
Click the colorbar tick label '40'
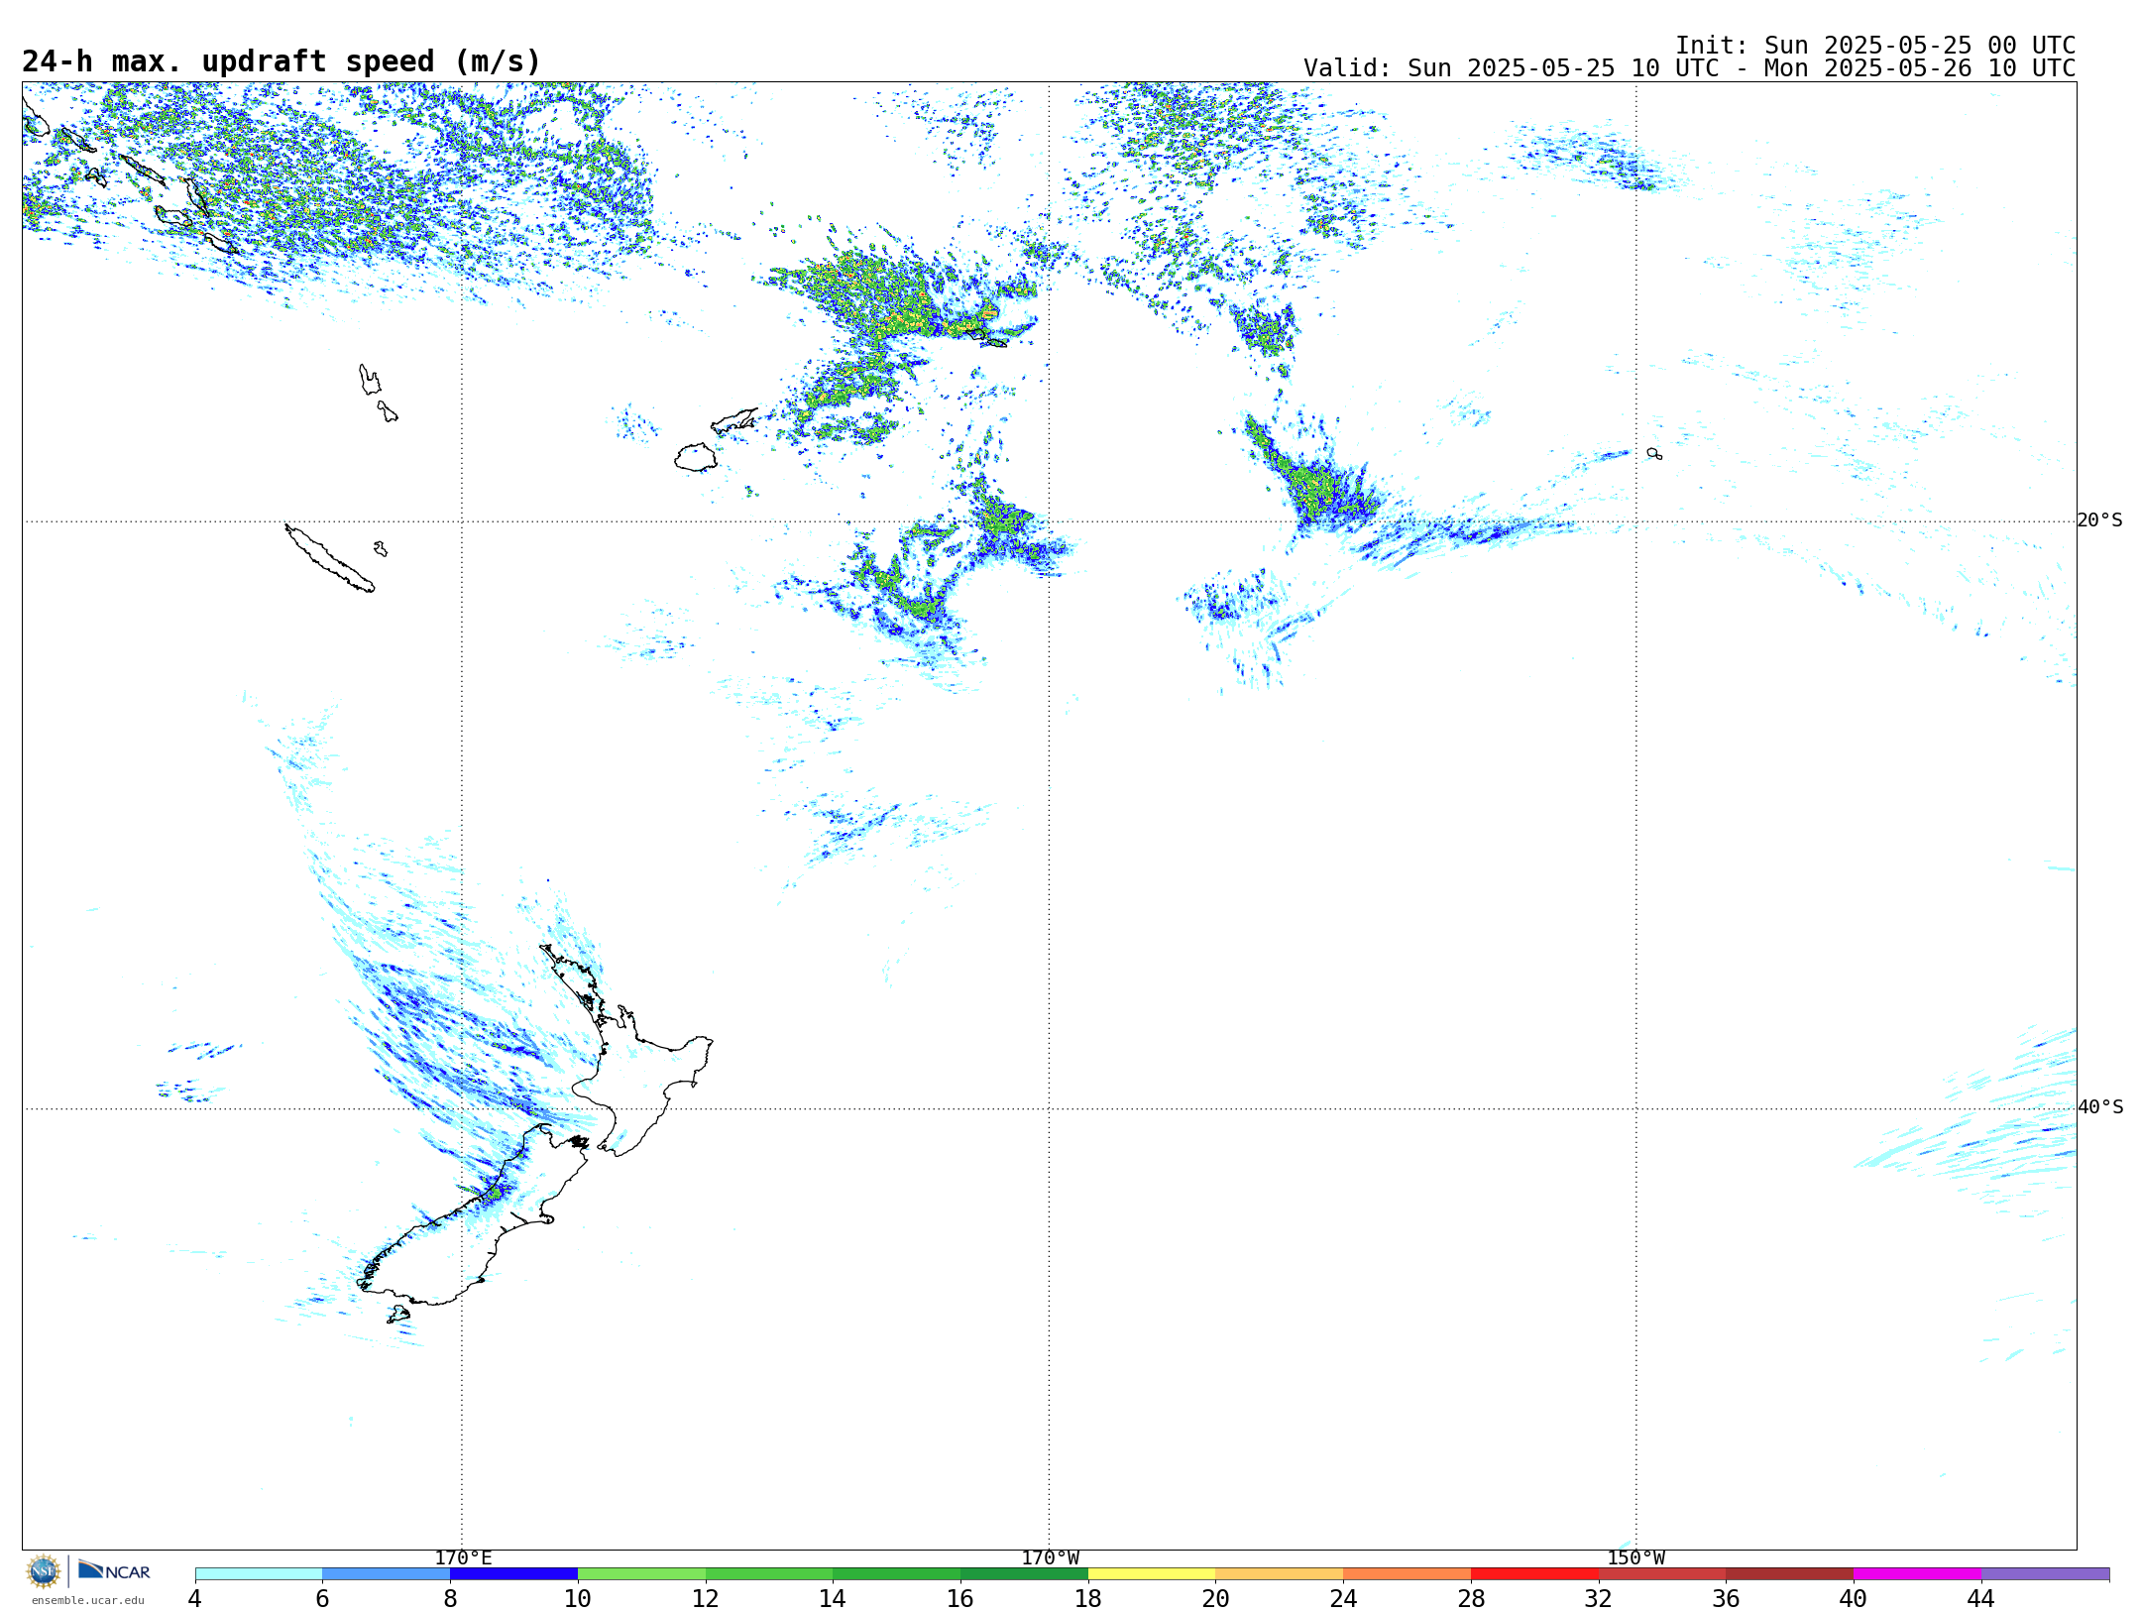(1854, 1598)
